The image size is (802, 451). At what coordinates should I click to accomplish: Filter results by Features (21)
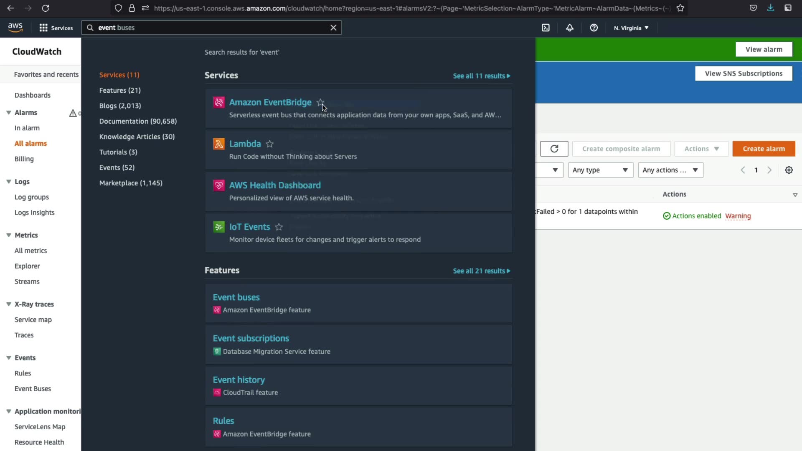tap(120, 90)
